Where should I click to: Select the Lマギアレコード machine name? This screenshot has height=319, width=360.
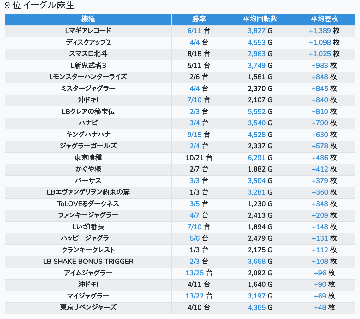[88, 31]
